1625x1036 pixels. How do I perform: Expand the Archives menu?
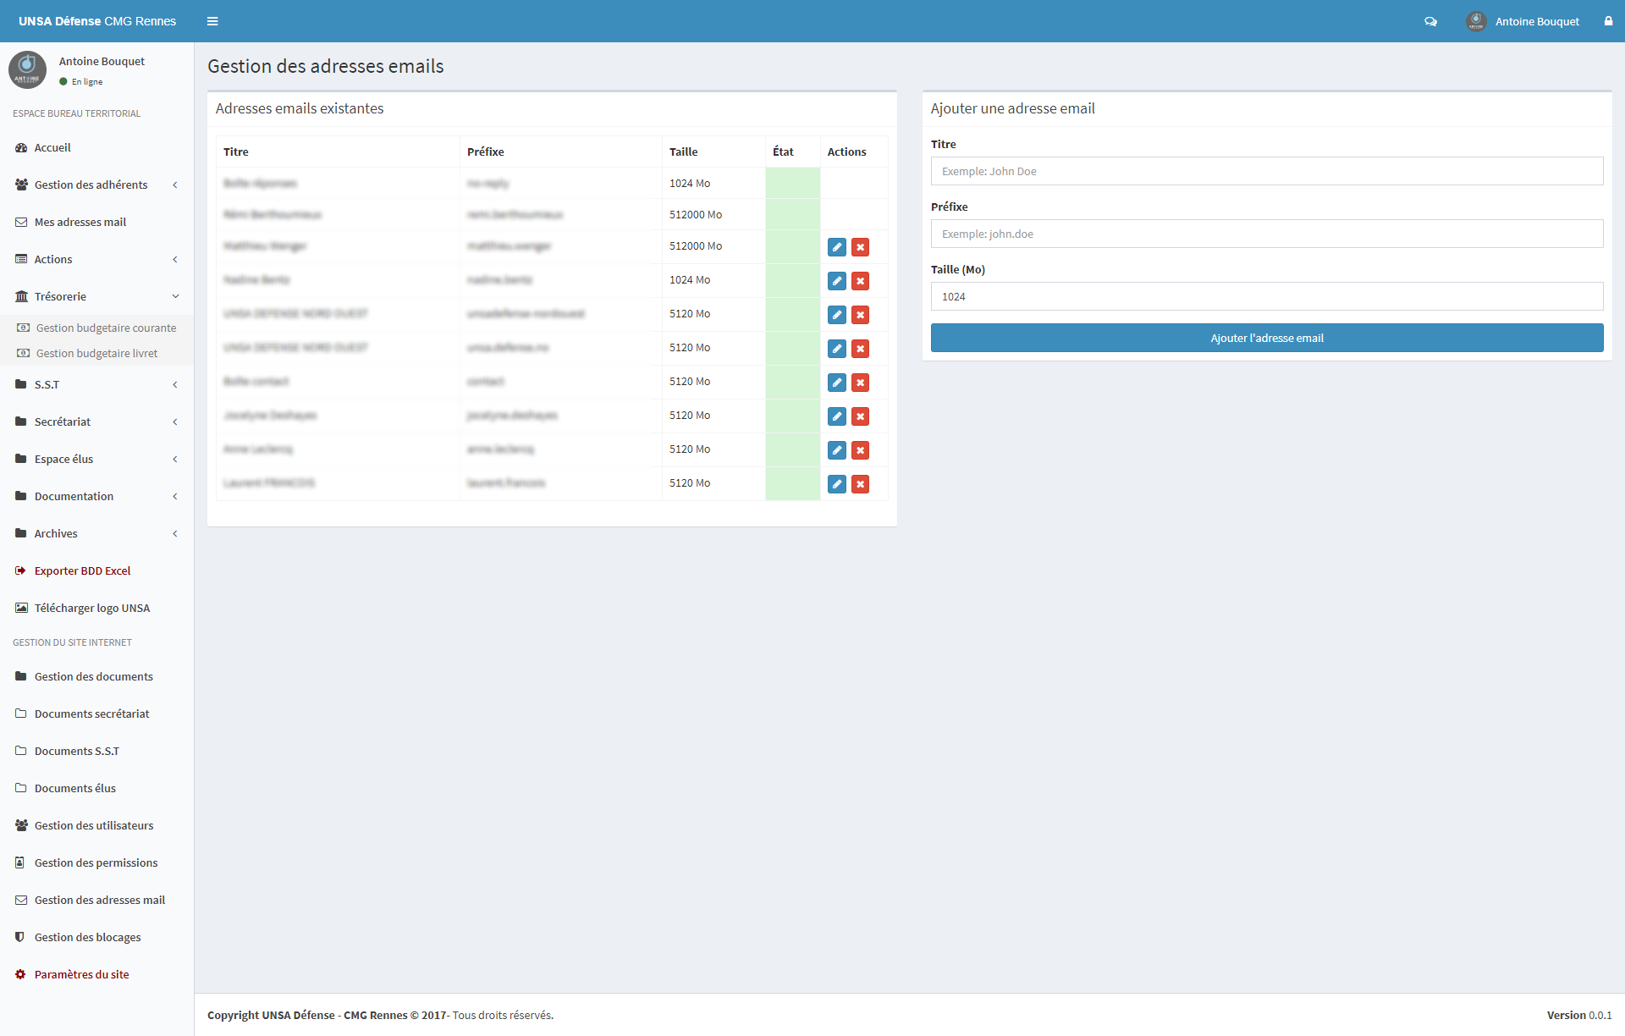click(x=96, y=533)
